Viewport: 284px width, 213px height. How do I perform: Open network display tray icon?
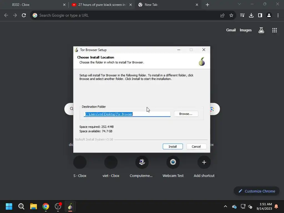pyautogui.click(x=243, y=206)
